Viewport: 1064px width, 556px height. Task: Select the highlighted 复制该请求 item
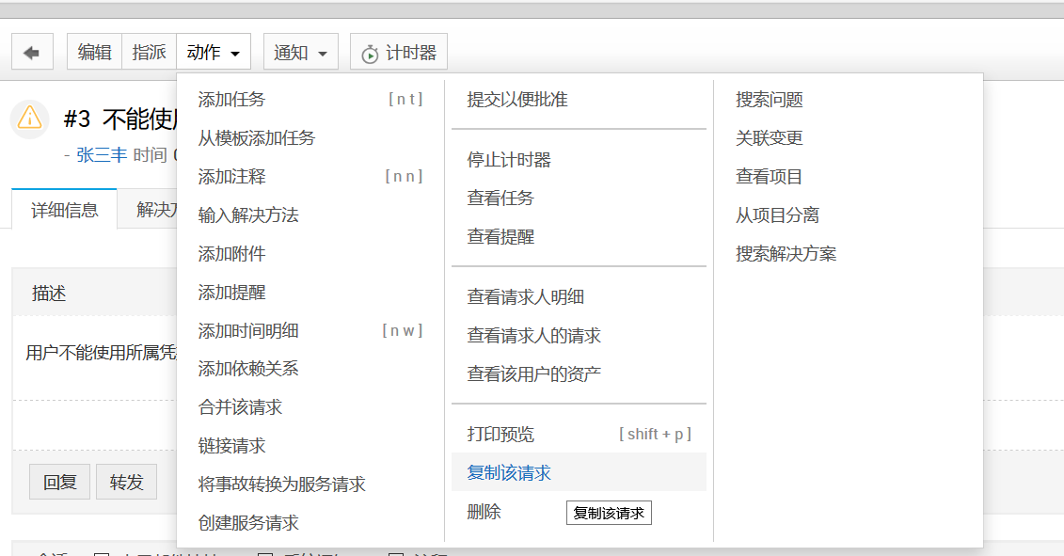pos(579,472)
